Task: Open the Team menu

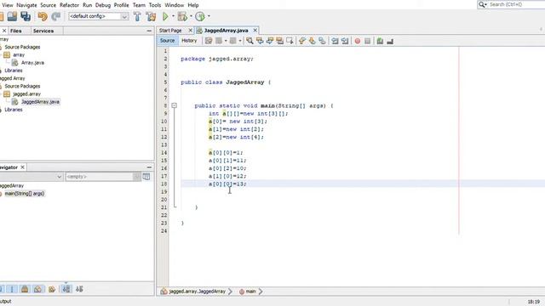Action: 139,5
